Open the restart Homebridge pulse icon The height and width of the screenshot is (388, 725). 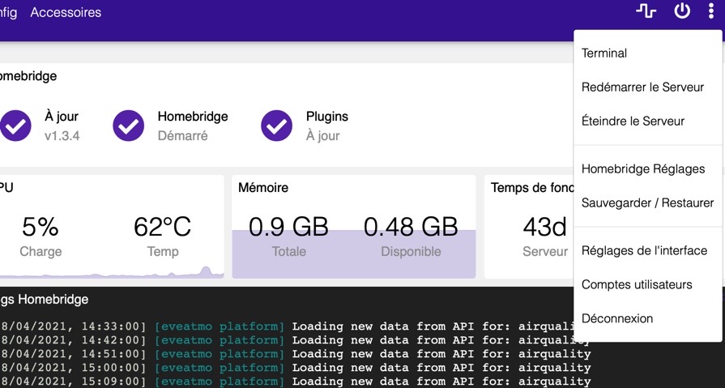click(646, 11)
